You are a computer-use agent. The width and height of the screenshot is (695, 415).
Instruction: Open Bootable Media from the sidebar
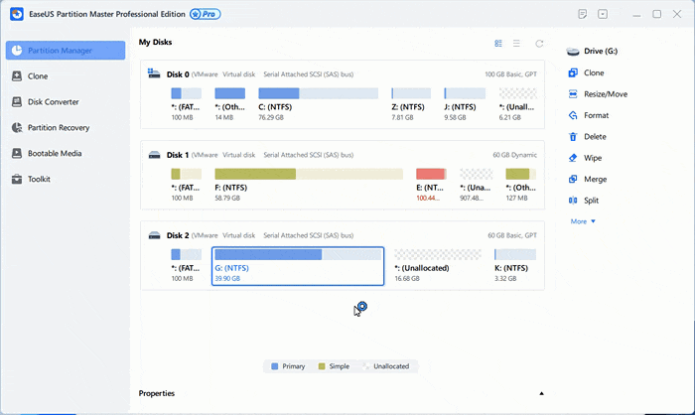click(54, 154)
